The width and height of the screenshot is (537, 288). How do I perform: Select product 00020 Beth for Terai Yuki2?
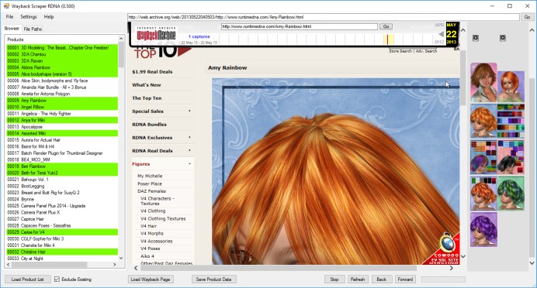pos(62,173)
